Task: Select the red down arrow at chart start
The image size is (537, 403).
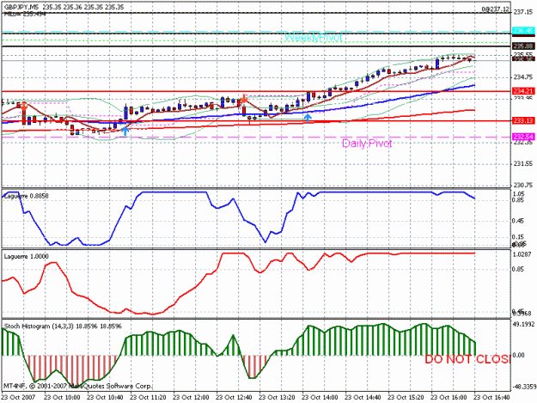Action: pyautogui.click(x=24, y=106)
